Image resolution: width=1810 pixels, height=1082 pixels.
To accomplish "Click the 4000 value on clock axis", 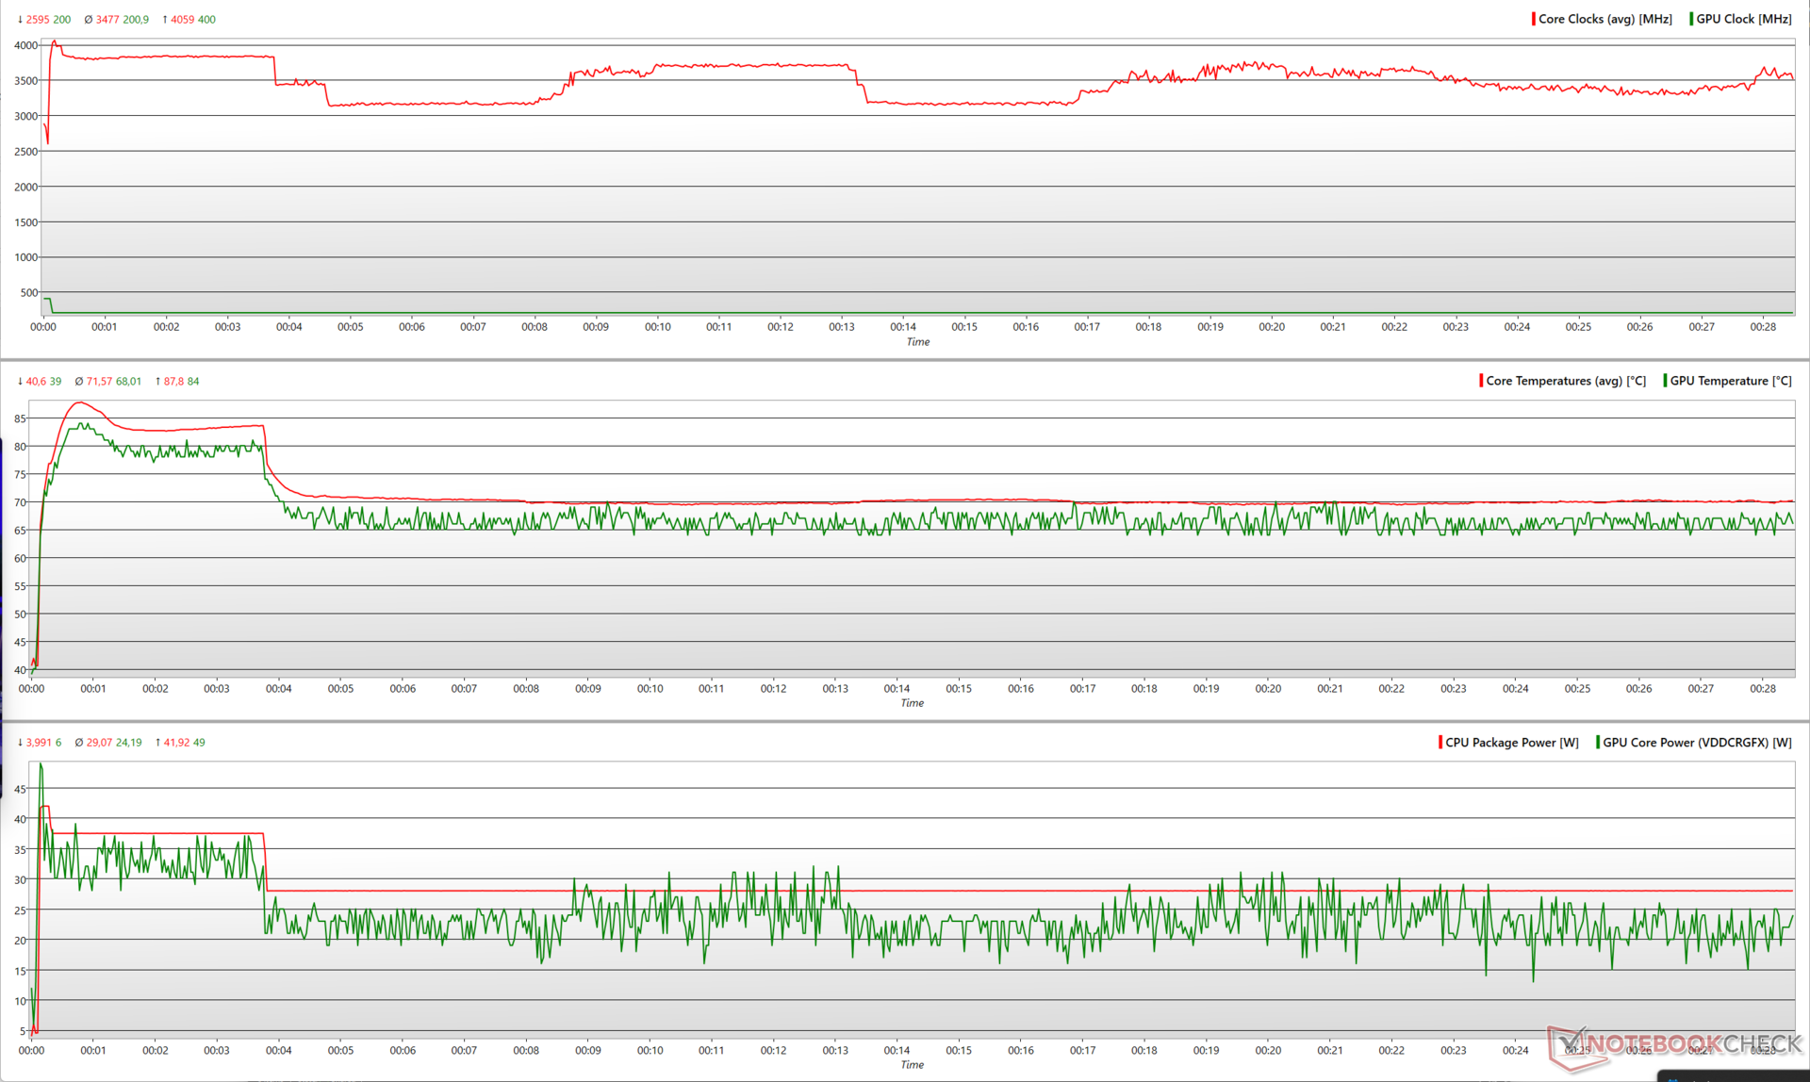I will (x=25, y=45).
